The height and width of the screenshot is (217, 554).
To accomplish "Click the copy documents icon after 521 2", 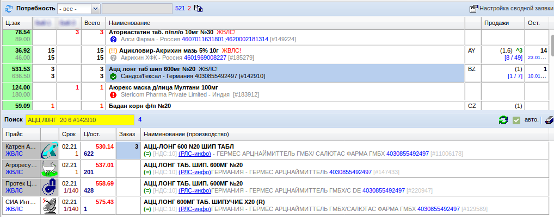I will tap(199, 9).
